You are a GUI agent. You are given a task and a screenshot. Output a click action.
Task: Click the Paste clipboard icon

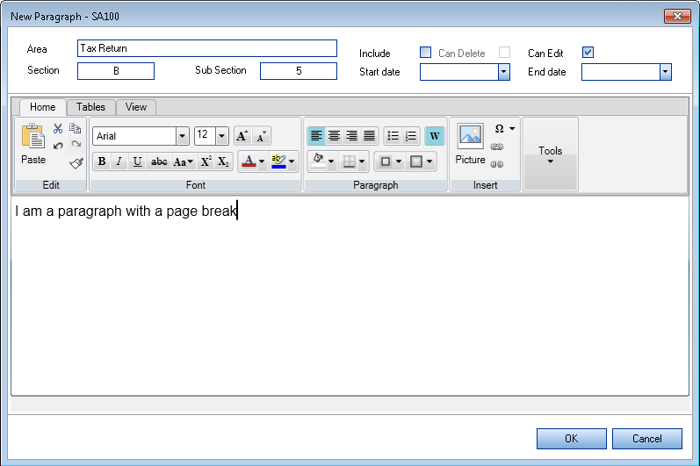pyautogui.click(x=33, y=135)
